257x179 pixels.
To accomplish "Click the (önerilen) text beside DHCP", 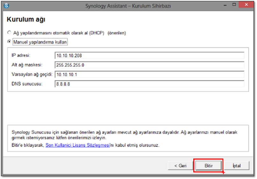I will point(117,33).
